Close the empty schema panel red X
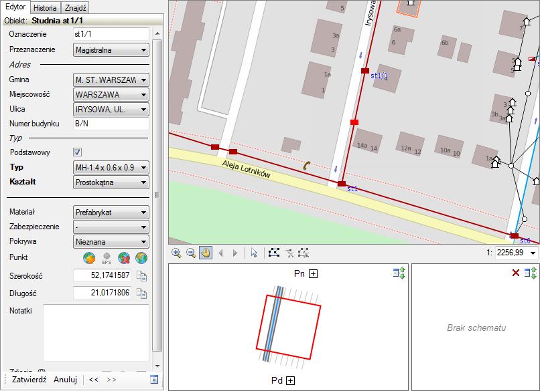Screen dimensions: 540x391 pos(516,273)
